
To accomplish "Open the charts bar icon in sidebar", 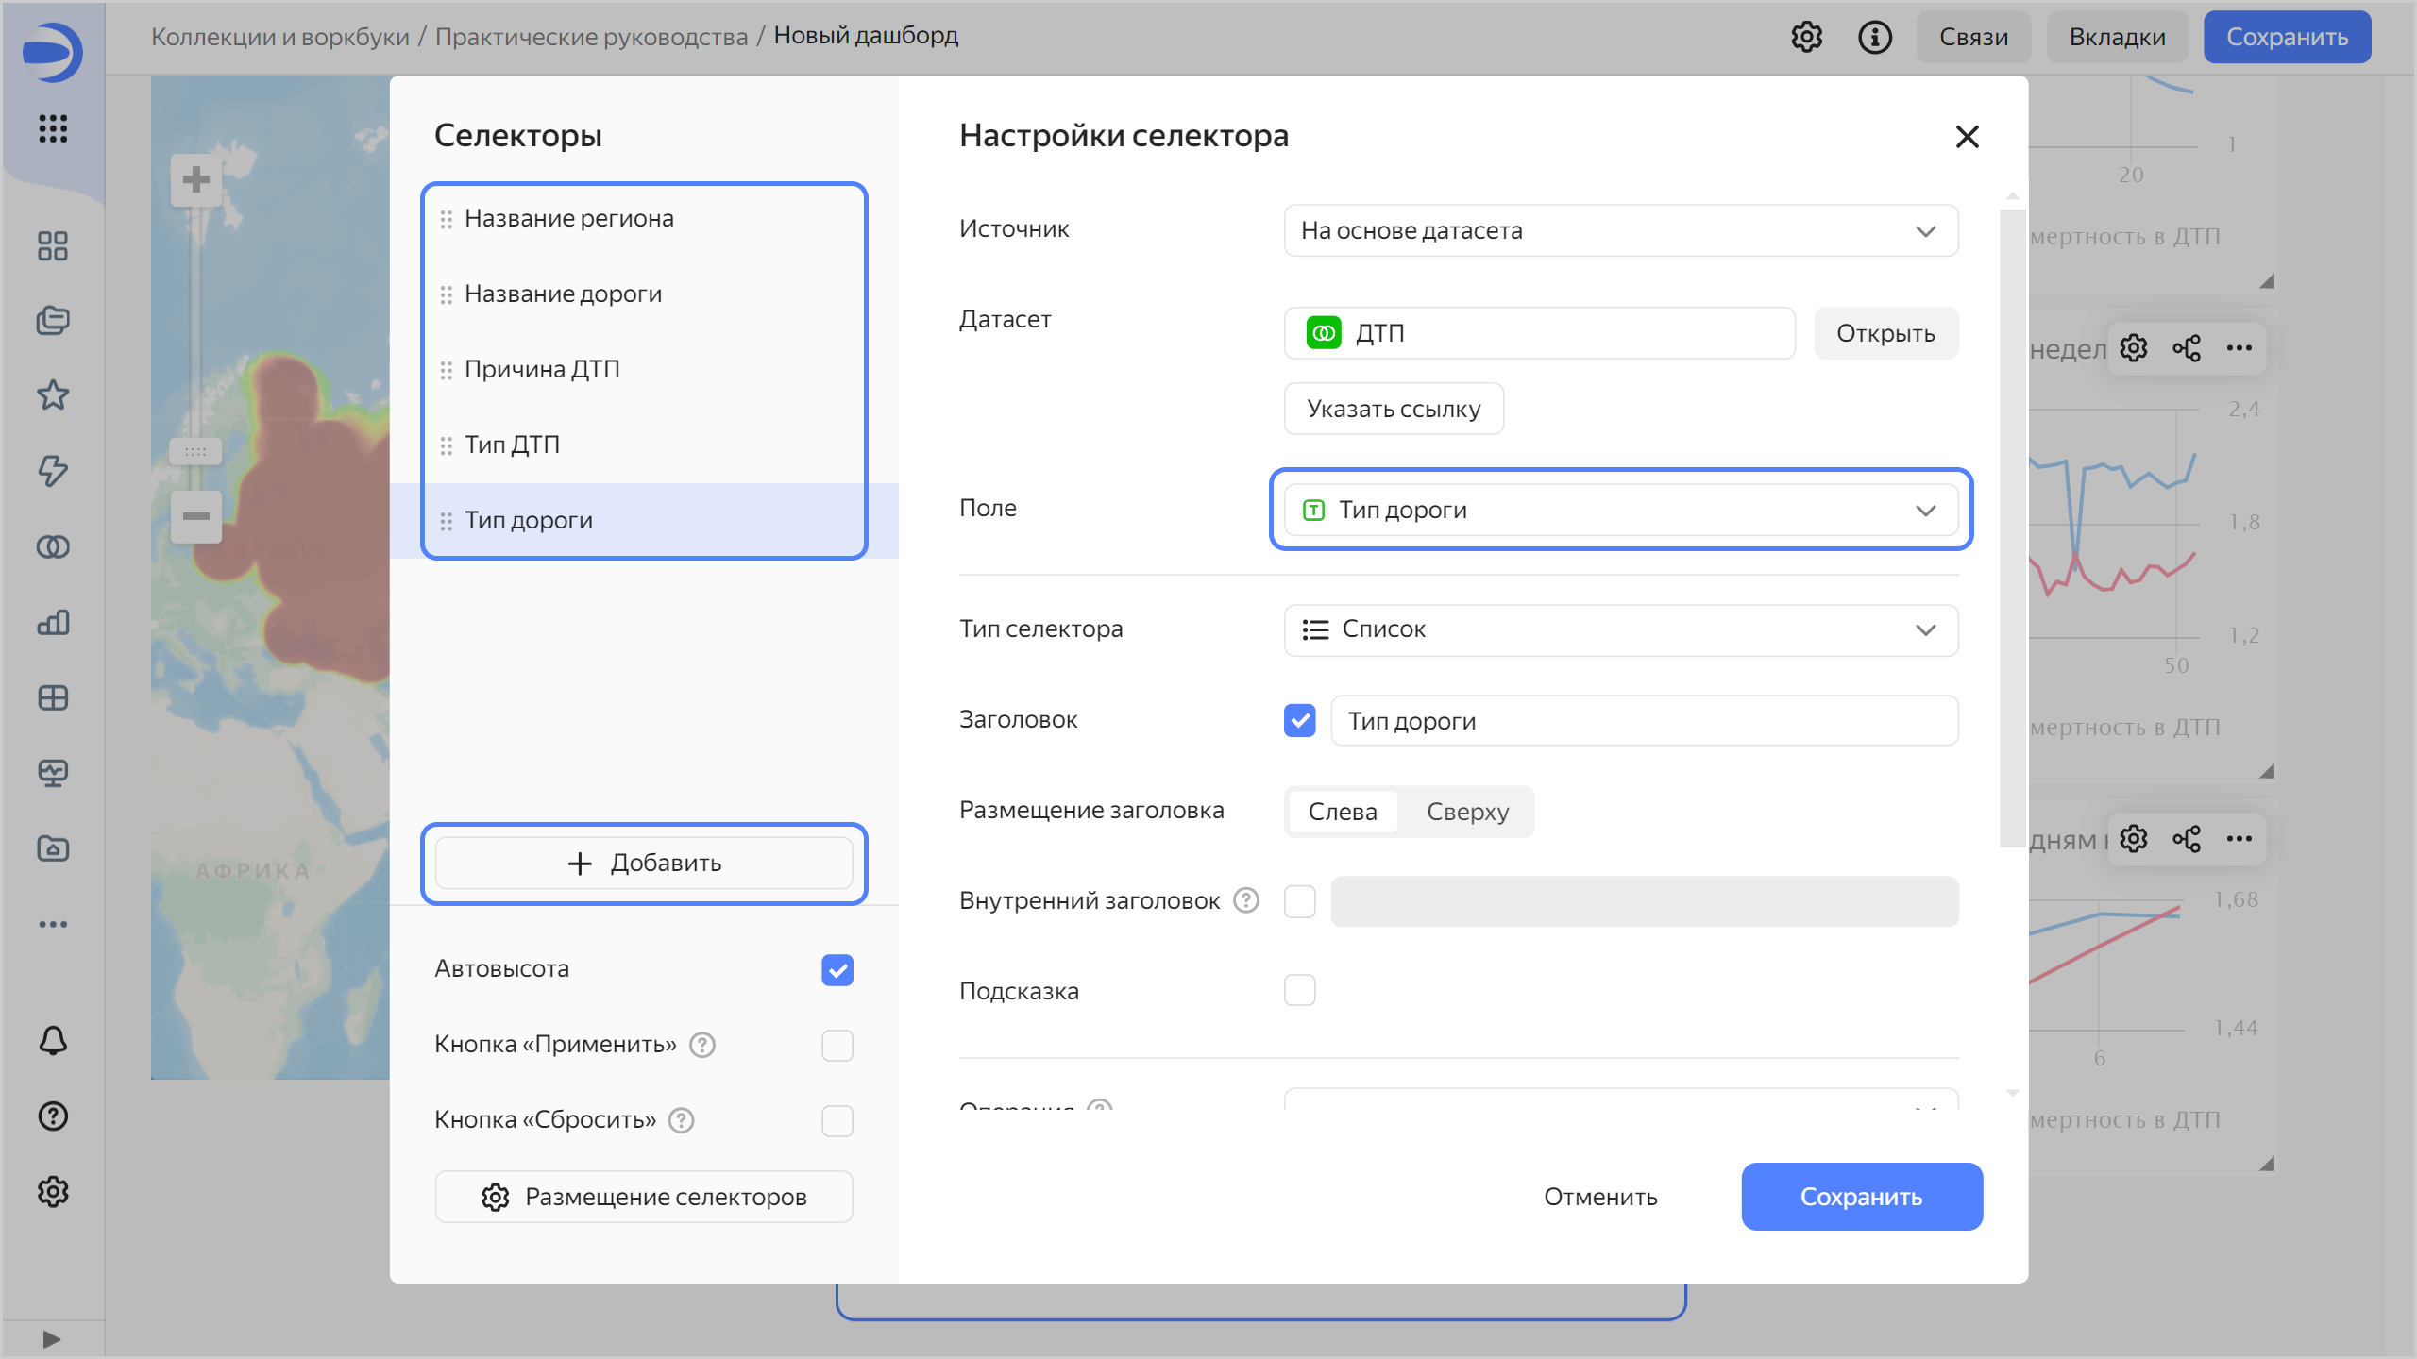I will 53,622.
